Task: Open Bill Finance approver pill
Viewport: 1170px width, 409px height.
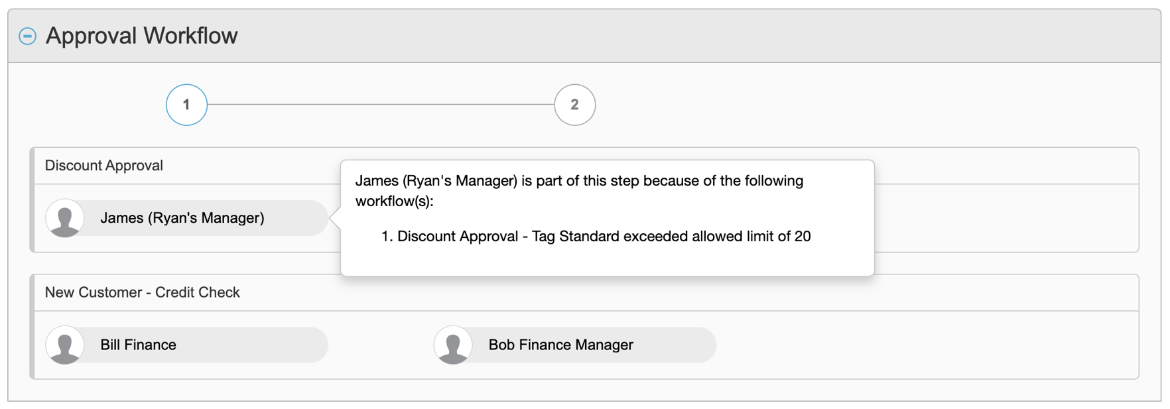Action: pos(187,345)
